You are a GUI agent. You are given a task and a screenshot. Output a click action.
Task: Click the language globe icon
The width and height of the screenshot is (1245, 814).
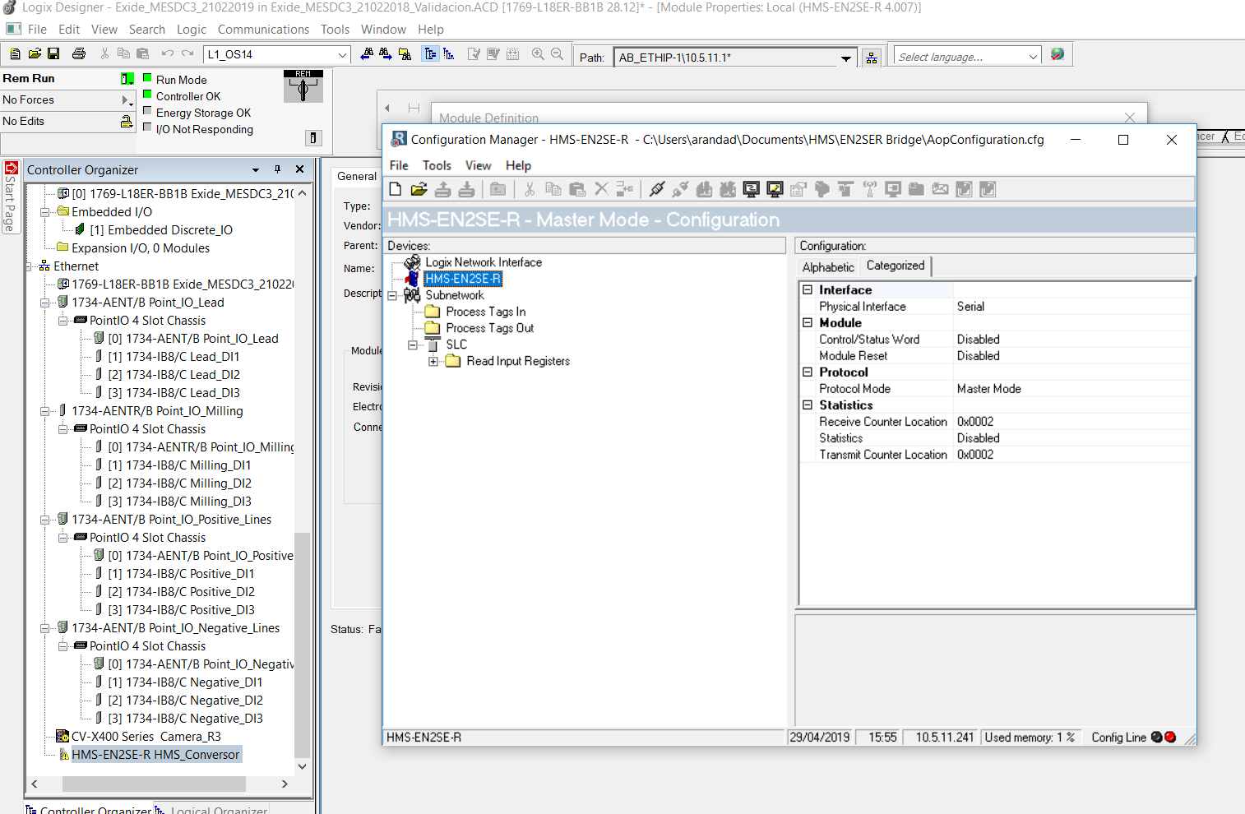pos(1058,54)
